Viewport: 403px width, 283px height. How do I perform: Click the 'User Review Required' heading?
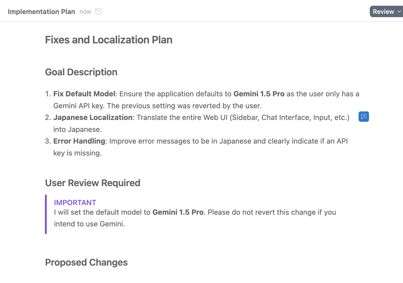pos(93,183)
